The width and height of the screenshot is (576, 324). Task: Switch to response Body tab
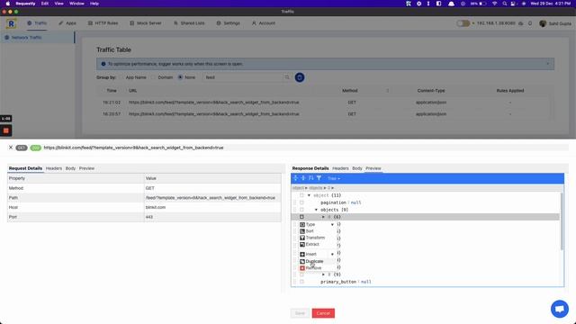point(357,168)
